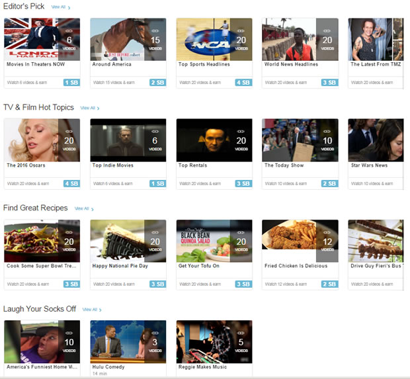
Task: Click the Top Indie Movies title
Action: [113, 165]
